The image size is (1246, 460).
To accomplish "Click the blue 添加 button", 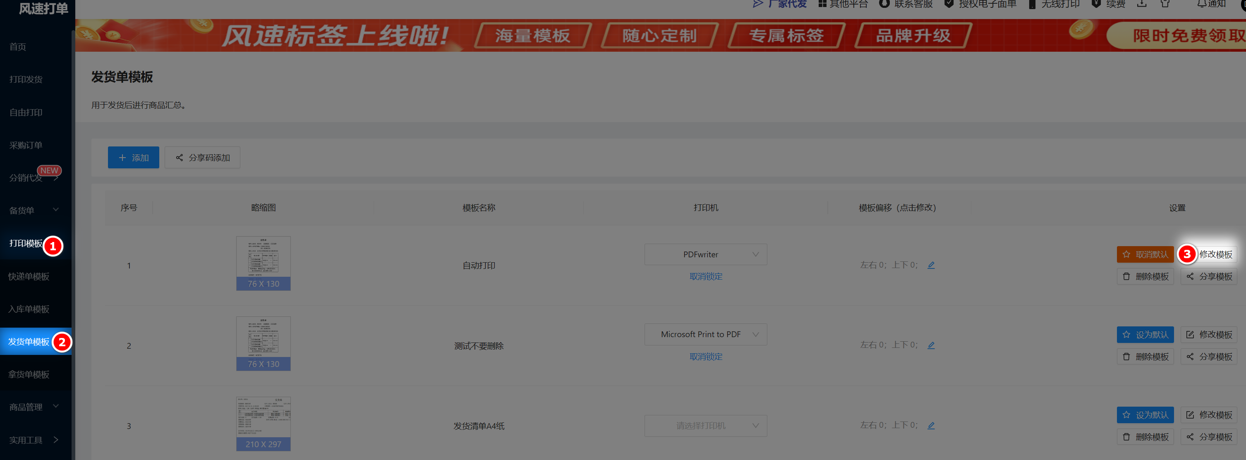I will point(133,158).
